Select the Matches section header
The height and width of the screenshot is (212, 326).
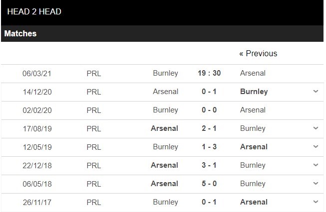[20, 34]
